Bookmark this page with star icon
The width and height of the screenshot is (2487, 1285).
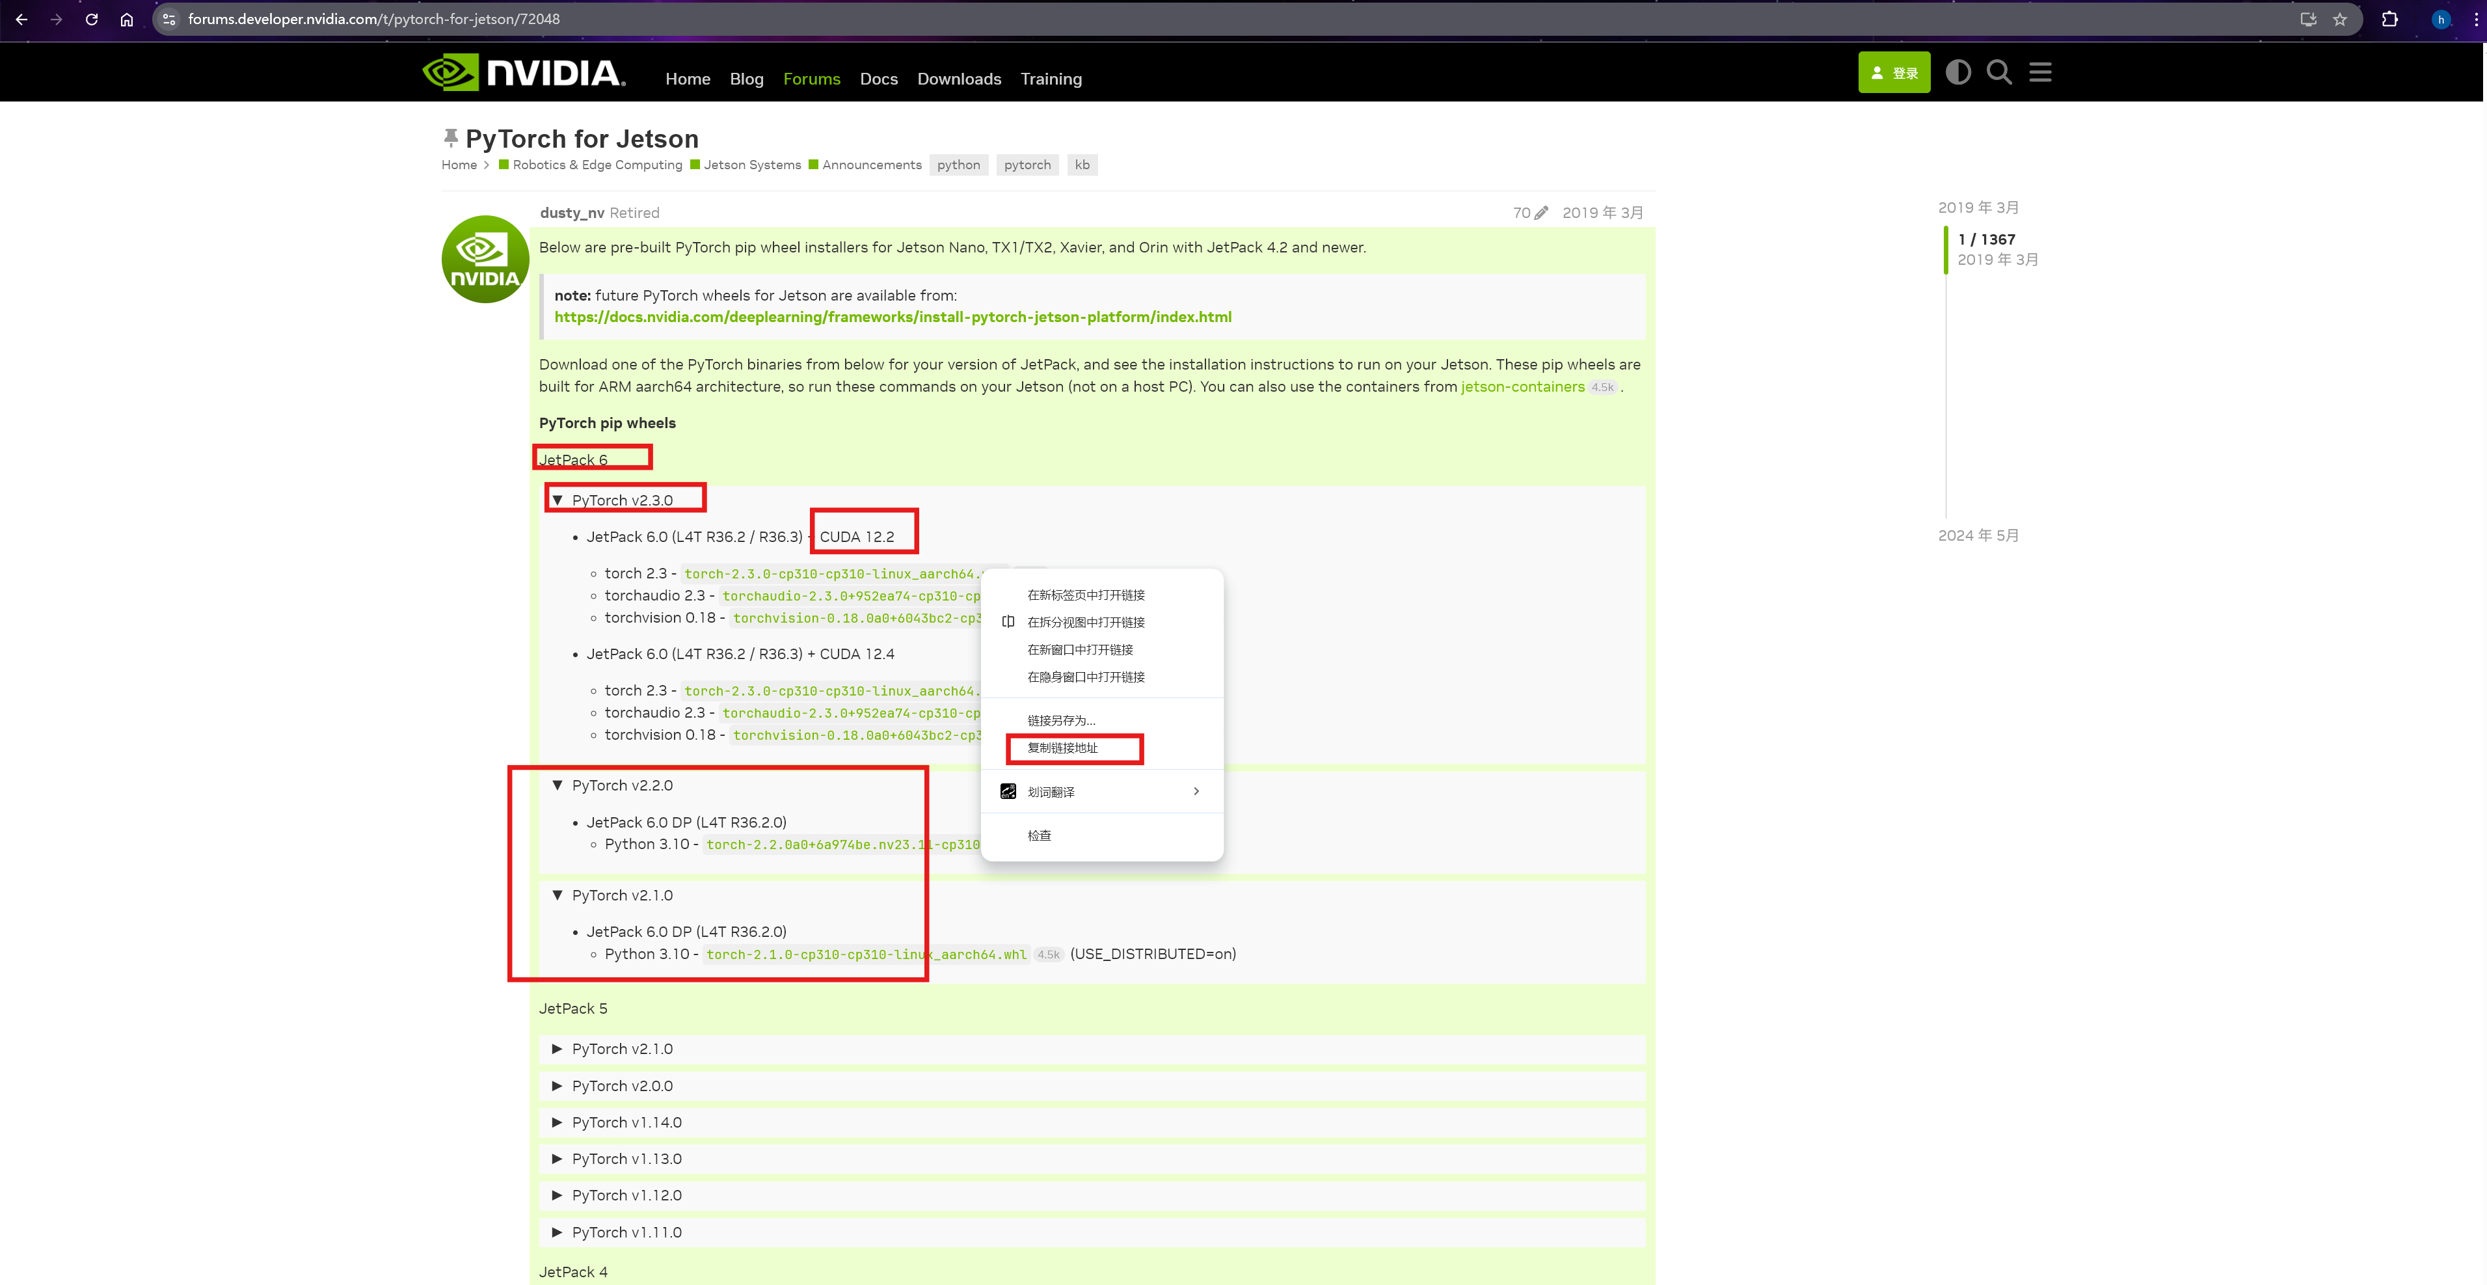tap(2339, 20)
